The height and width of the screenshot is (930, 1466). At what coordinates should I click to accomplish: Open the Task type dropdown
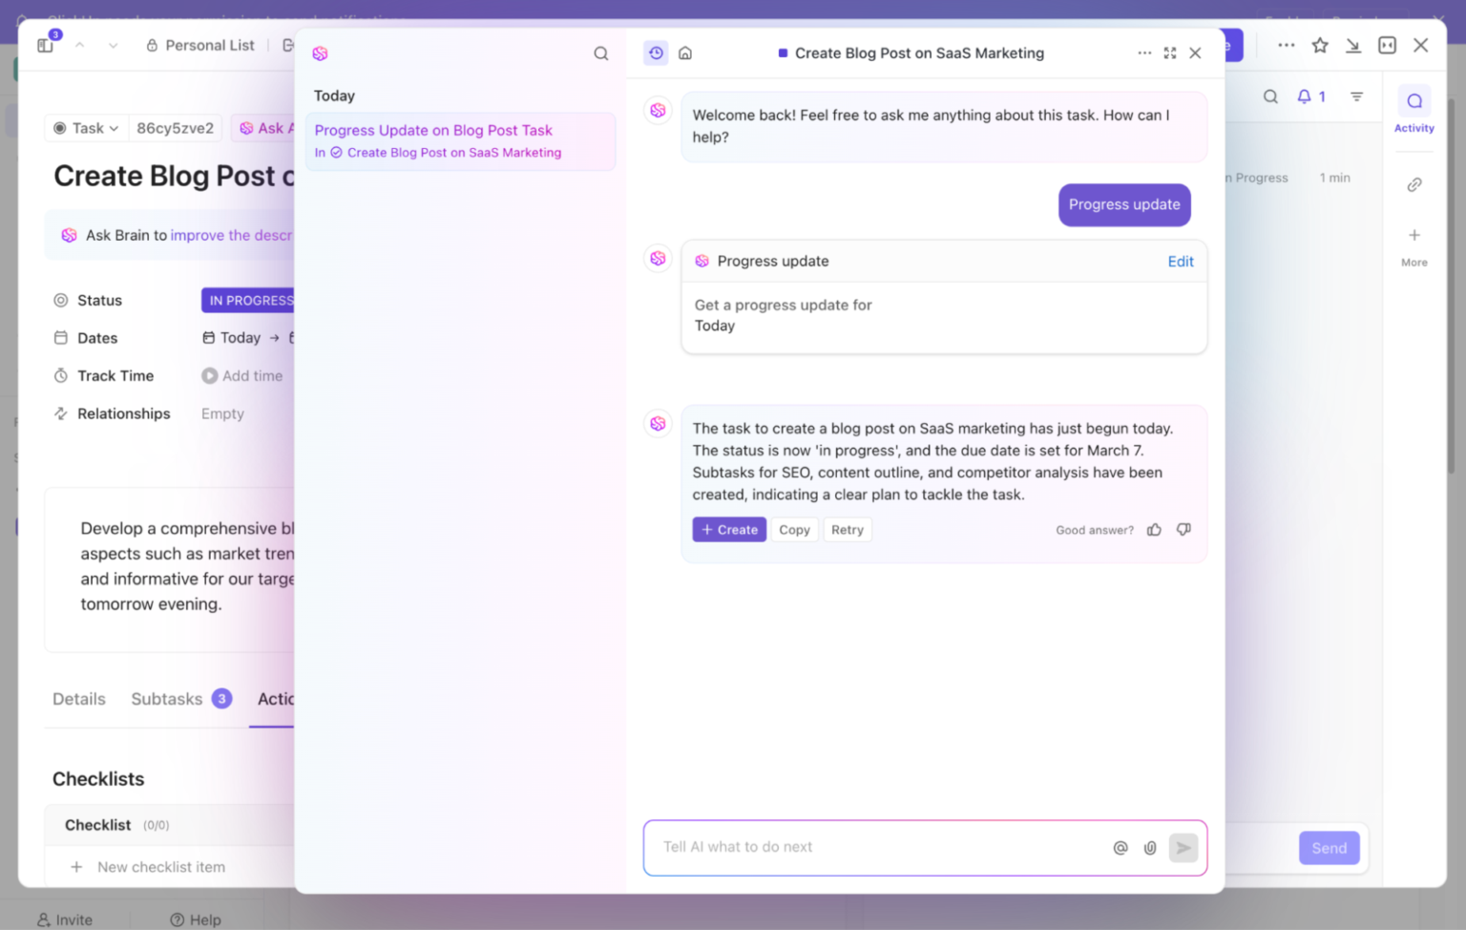85,127
